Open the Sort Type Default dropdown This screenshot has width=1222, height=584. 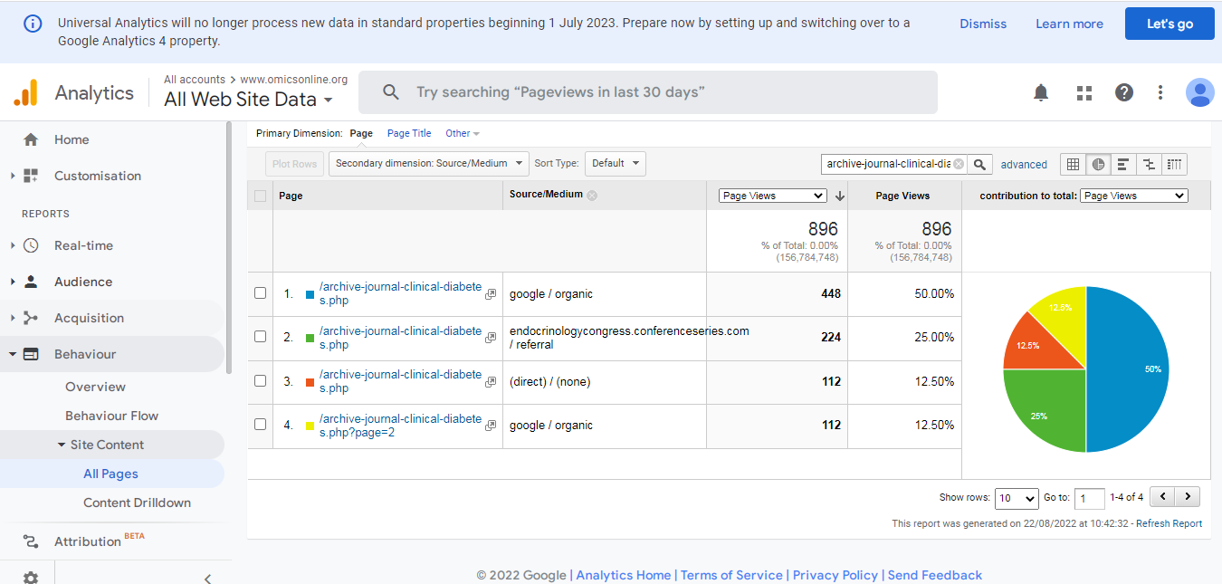(616, 164)
